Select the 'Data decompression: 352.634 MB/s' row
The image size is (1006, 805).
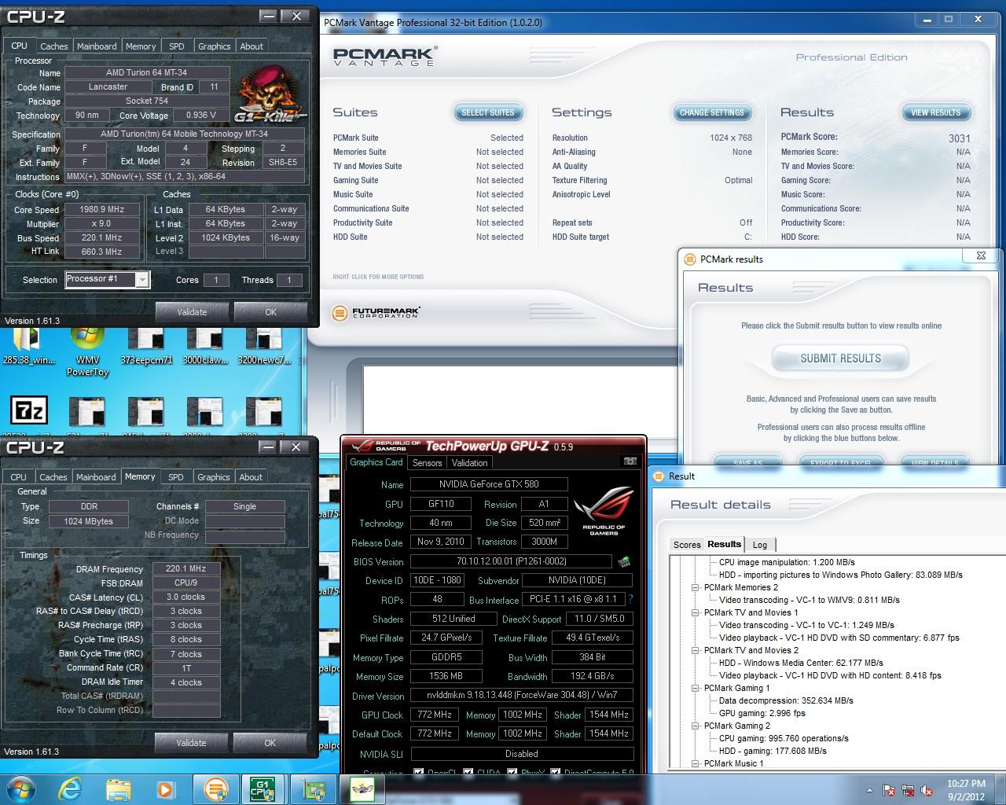click(786, 700)
